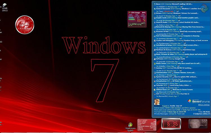Open thread 'Microsoft mulling 128-bit...'

coord(182,4)
